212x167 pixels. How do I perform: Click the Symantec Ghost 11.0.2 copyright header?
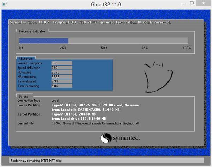(x=90, y=22)
